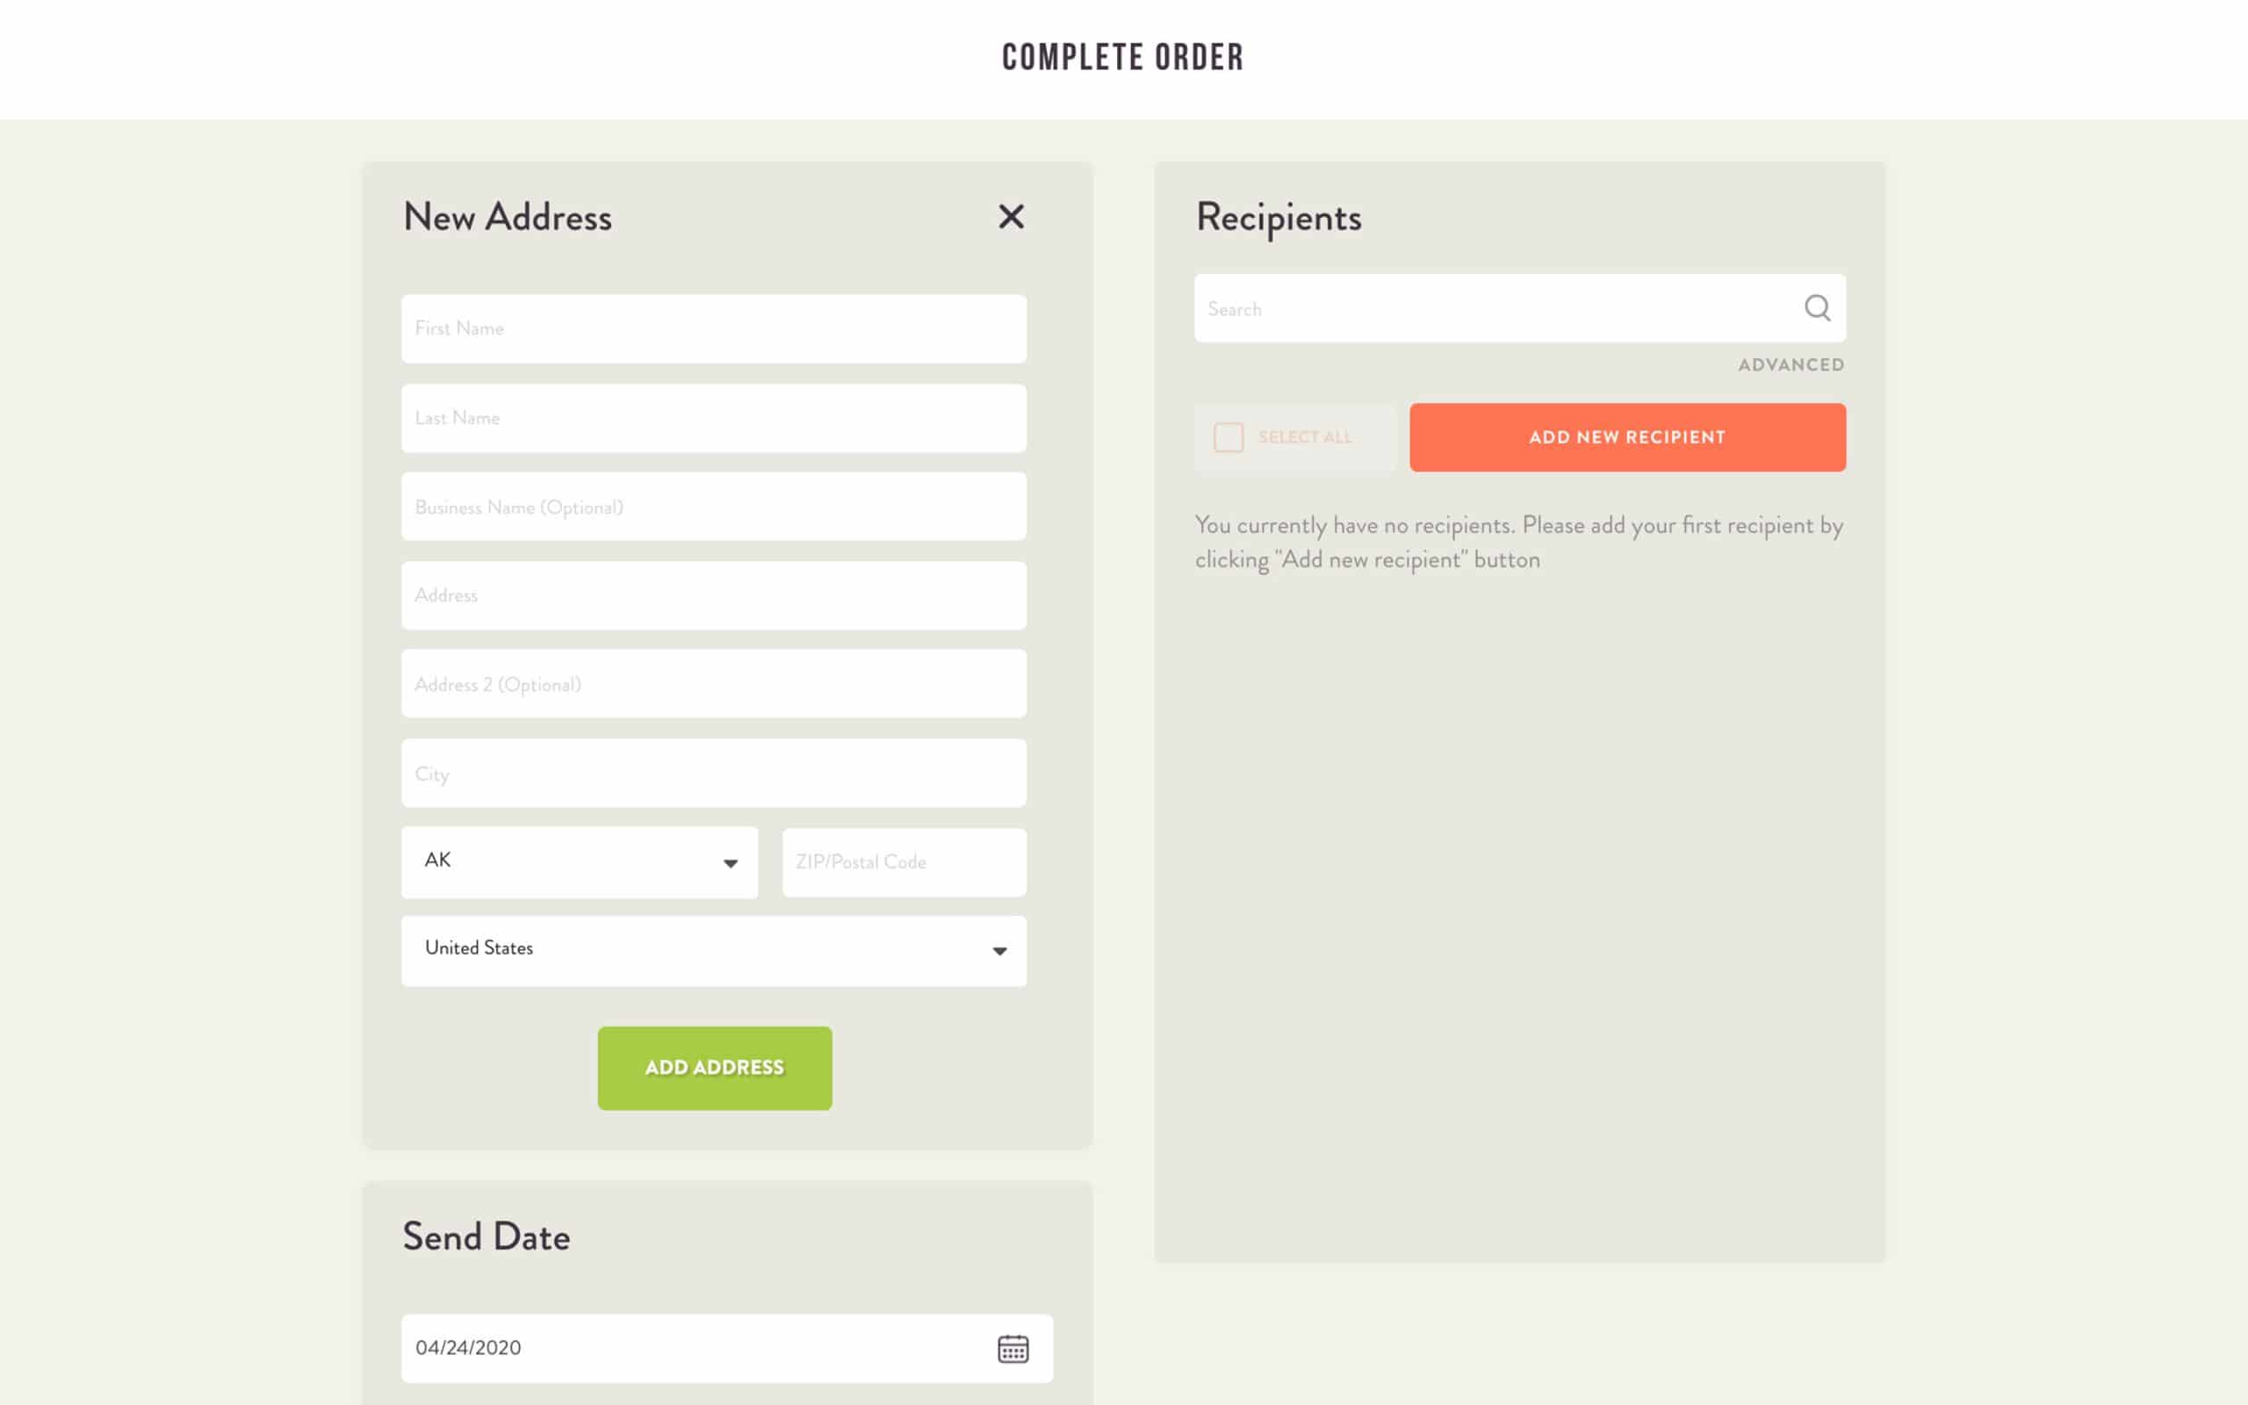Focus the Address 2 (Optional) field
This screenshot has width=2248, height=1405.
(712, 684)
